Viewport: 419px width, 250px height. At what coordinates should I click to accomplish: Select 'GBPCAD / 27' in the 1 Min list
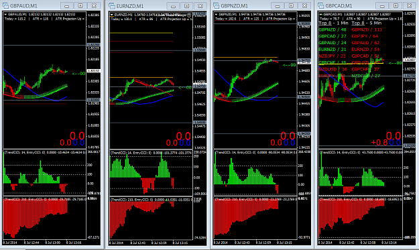point(332,36)
